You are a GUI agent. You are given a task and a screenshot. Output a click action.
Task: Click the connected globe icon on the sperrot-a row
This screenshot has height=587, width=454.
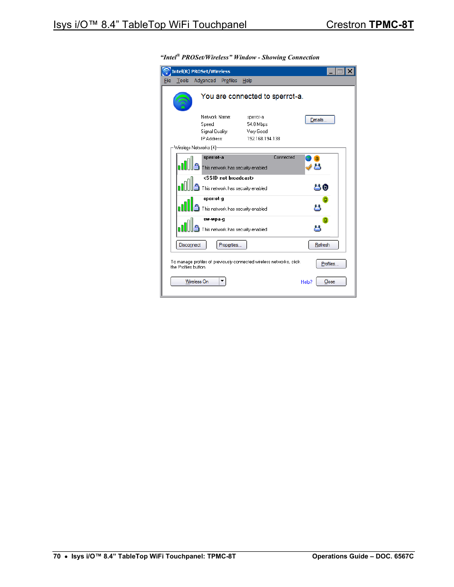click(308, 158)
